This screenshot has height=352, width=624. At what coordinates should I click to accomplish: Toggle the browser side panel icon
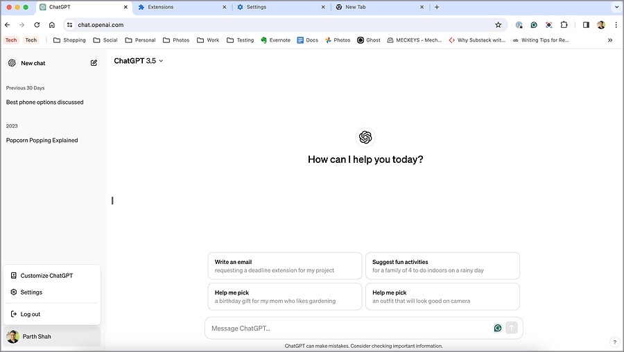586,25
